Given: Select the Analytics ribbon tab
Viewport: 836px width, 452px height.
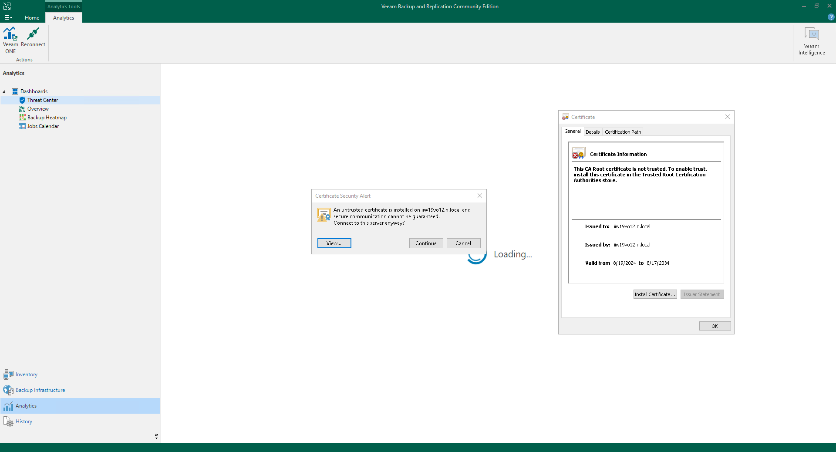Looking at the screenshot, I should 64,18.
